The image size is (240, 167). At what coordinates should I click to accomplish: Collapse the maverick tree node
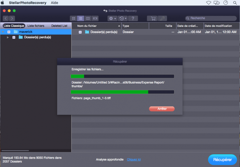[3, 32]
